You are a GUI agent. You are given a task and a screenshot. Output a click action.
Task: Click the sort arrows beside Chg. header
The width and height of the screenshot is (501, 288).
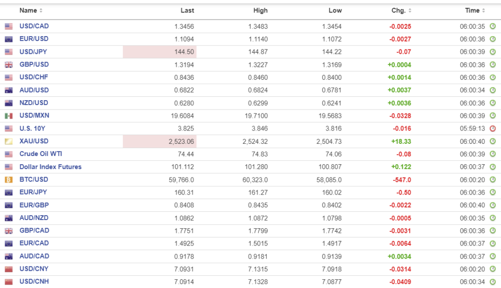(x=410, y=11)
